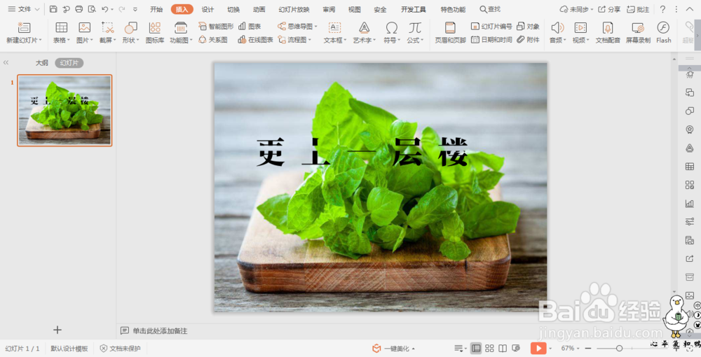Click 单击此处添加备注 notes field
Viewport: 701px width, 357px height.
pyautogui.click(x=160, y=330)
